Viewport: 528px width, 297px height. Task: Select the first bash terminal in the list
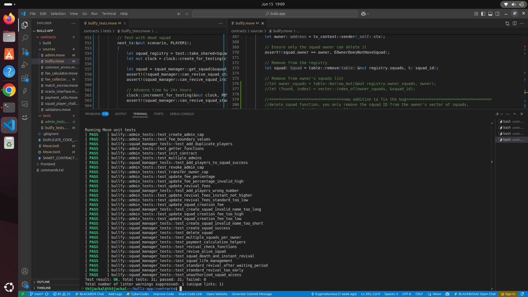[510, 121]
